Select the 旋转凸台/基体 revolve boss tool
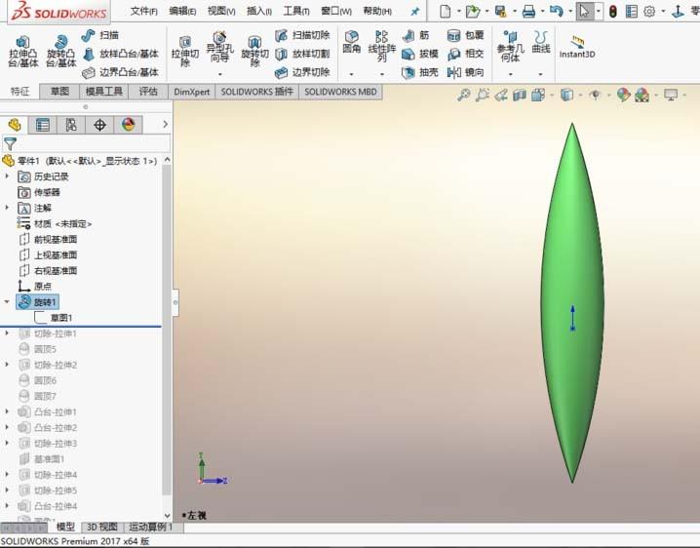This screenshot has height=548, width=700. [61, 52]
